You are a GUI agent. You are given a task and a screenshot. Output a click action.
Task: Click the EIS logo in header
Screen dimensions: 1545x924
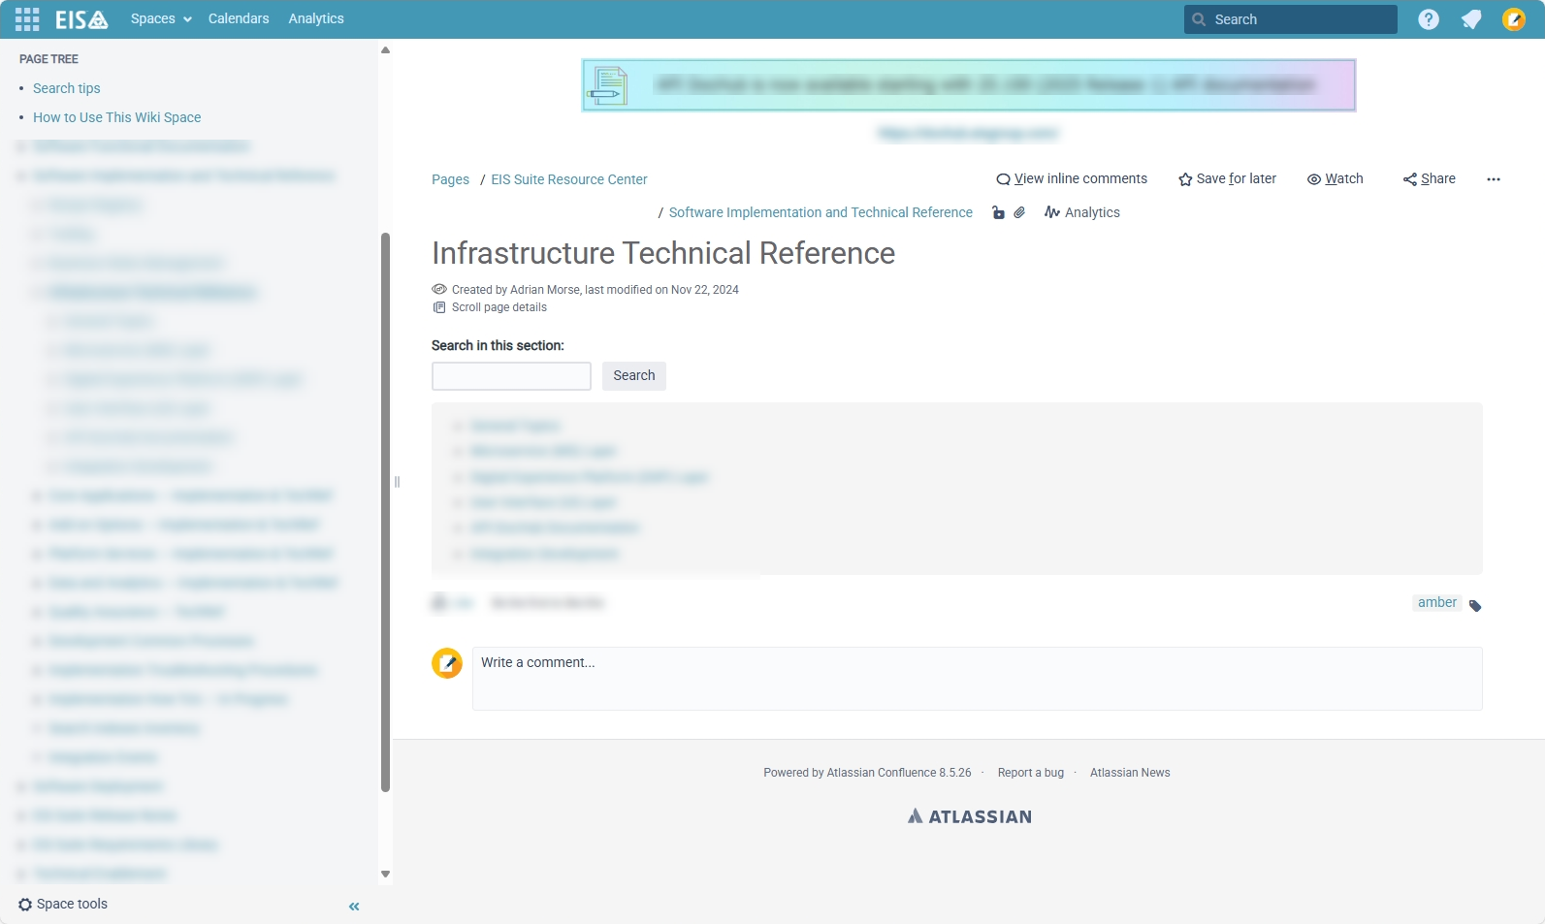click(x=81, y=19)
